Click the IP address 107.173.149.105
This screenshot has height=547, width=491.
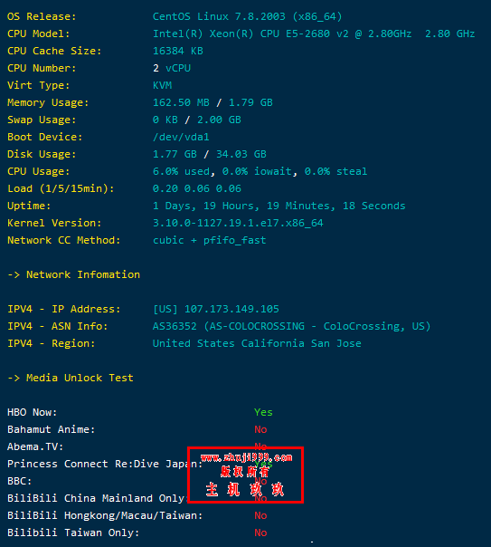click(231, 309)
